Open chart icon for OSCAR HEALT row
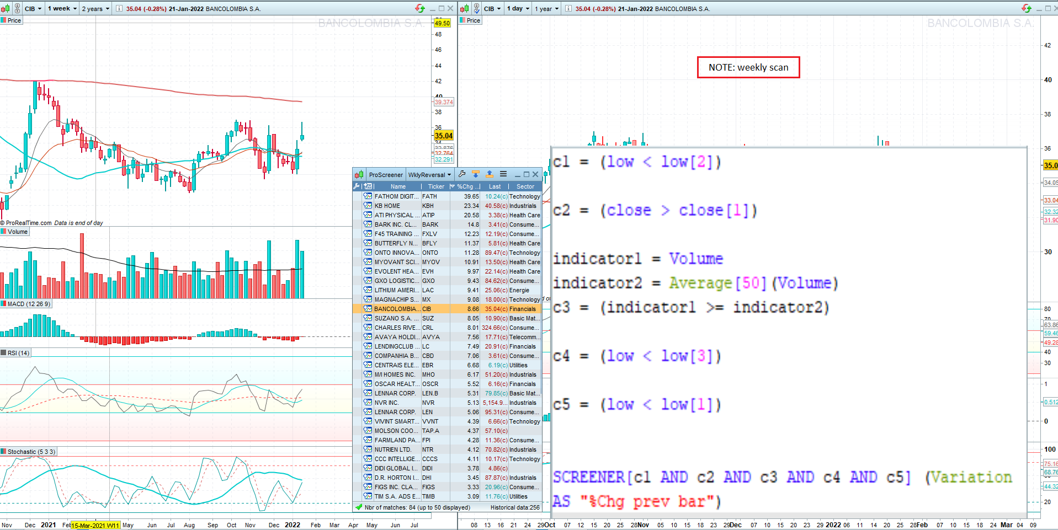The height and width of the screenshot is (530, 1058). [368, 384]
